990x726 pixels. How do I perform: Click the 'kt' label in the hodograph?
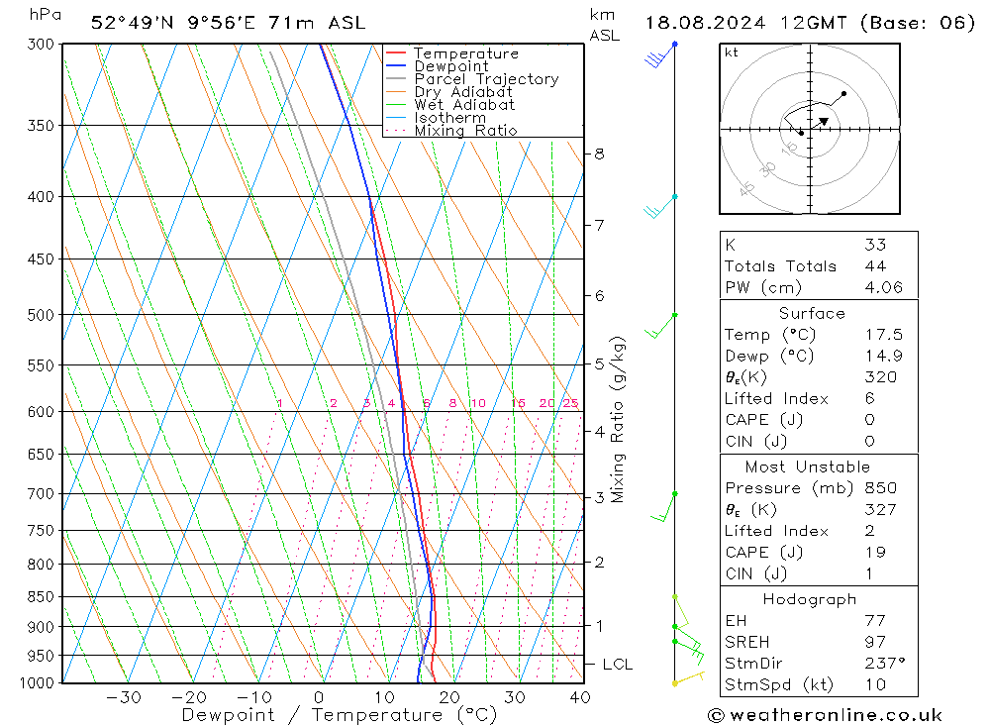[x=732, y=52]
